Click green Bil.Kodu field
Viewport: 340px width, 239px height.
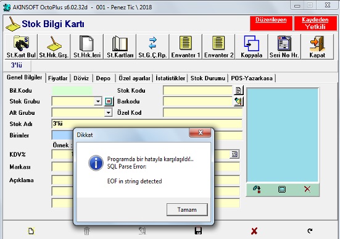tap(72, 90)
